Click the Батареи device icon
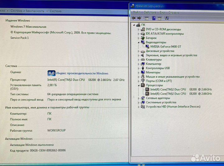The image size is (224, 166). click(143, 38)
